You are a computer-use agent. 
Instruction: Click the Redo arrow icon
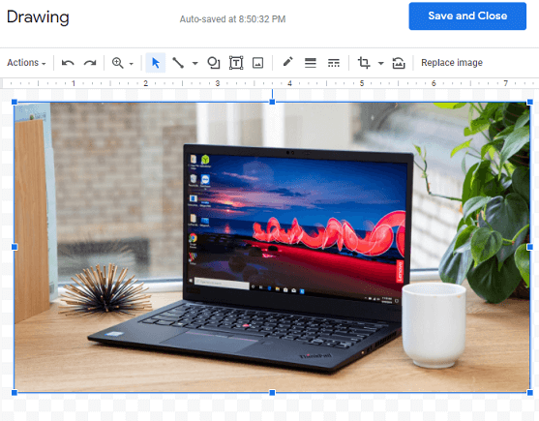pyautogui.click(x=90, y=63)
